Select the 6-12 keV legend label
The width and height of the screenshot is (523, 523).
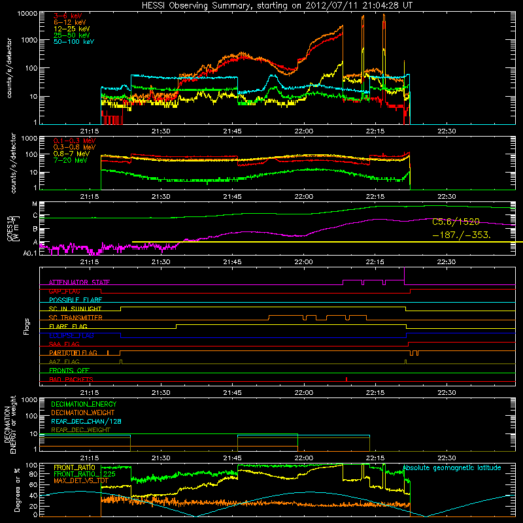[x=70, y=22]
